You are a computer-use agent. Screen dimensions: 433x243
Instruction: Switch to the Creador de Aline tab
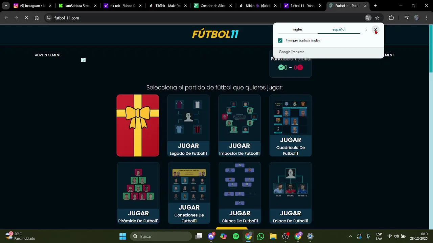point(213,6)
